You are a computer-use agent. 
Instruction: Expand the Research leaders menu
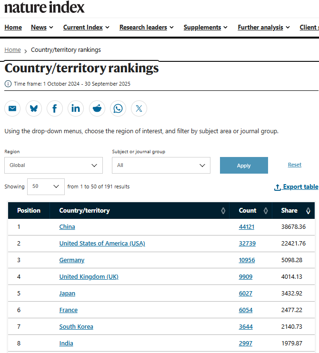[146, 28]
